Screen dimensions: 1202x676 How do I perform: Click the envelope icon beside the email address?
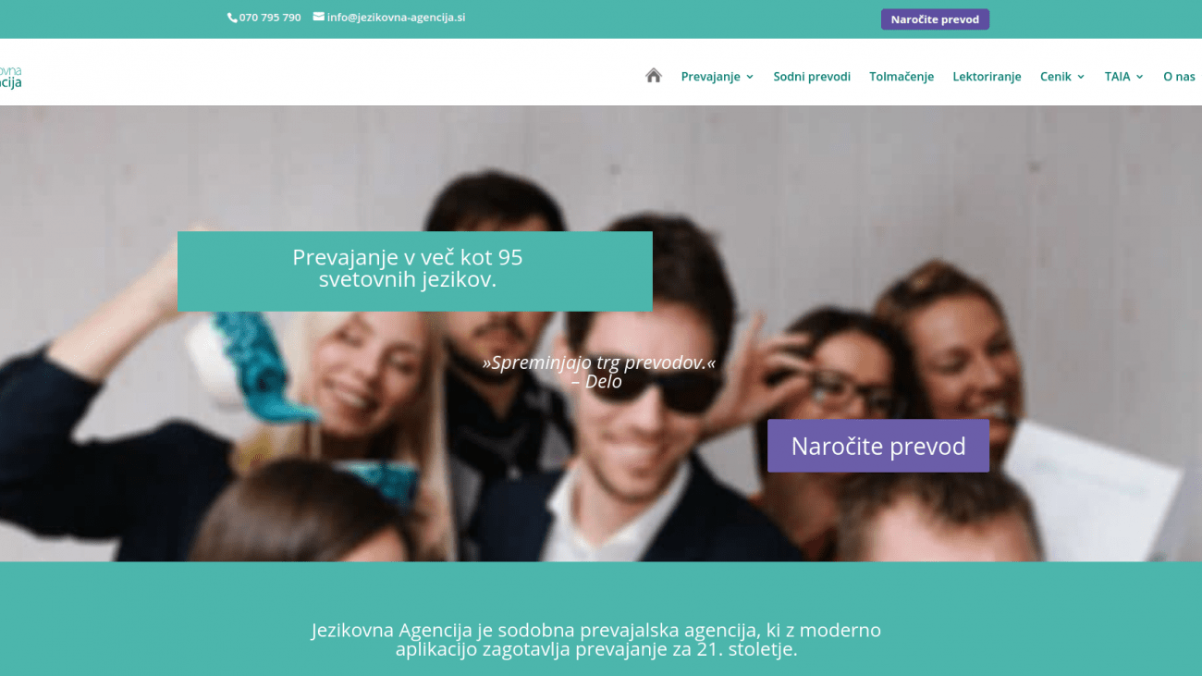point(318,17)
